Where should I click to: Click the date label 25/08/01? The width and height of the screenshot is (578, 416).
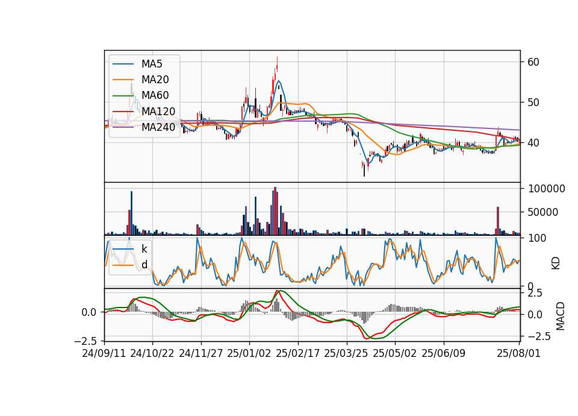tap(518, 353)
